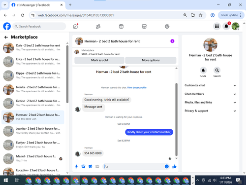
Task: Go back in browser history
Action: pos(5,15)
